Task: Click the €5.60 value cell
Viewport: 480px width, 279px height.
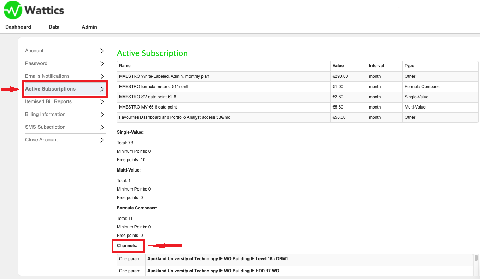Action: pyautogui.click(x=349, y=107)
